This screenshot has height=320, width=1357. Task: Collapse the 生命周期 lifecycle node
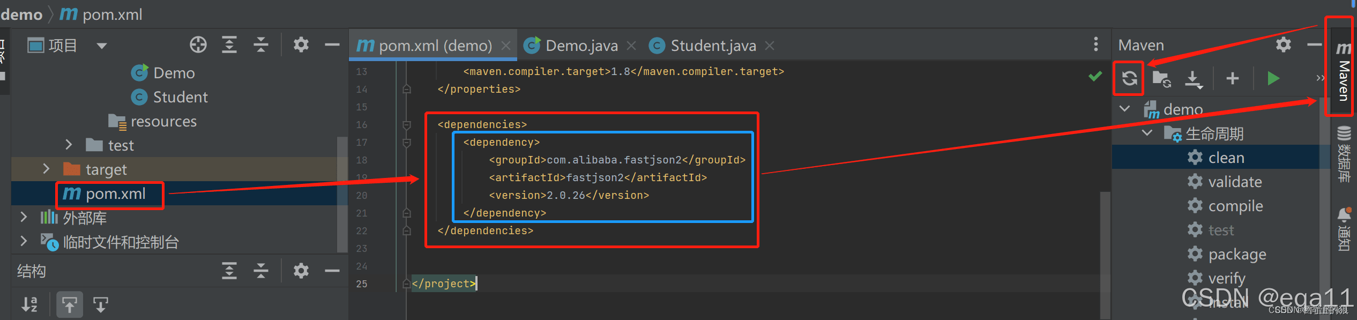coord(1147,133)
